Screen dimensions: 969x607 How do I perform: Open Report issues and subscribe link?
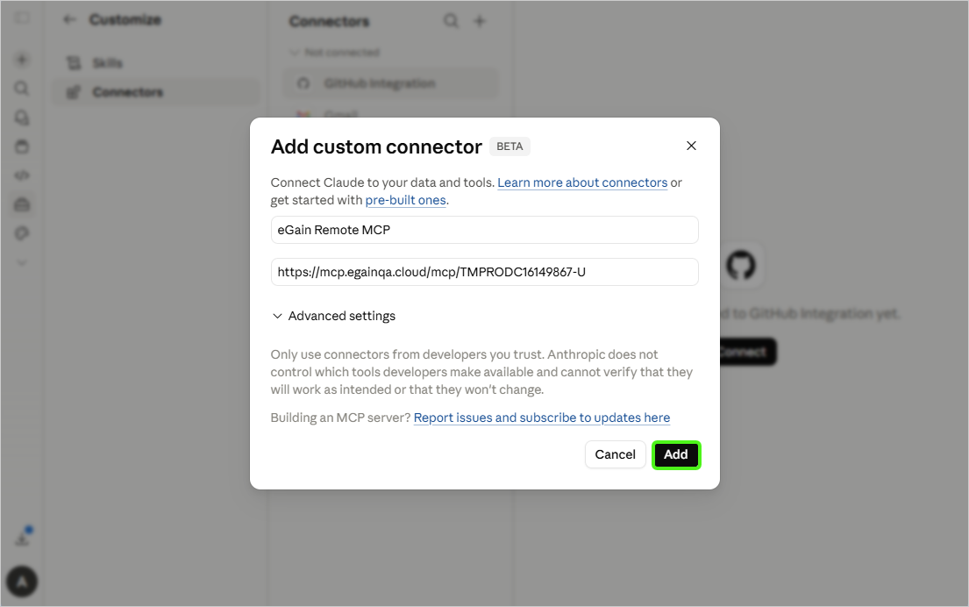coord(541,418)
